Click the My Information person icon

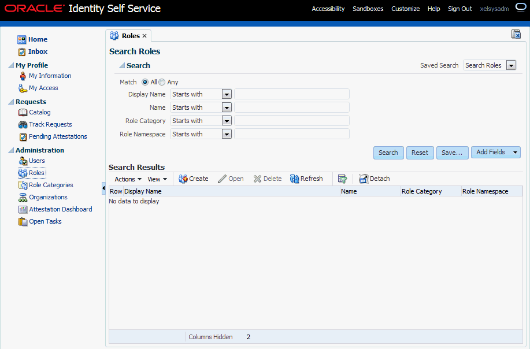(23, 76)
